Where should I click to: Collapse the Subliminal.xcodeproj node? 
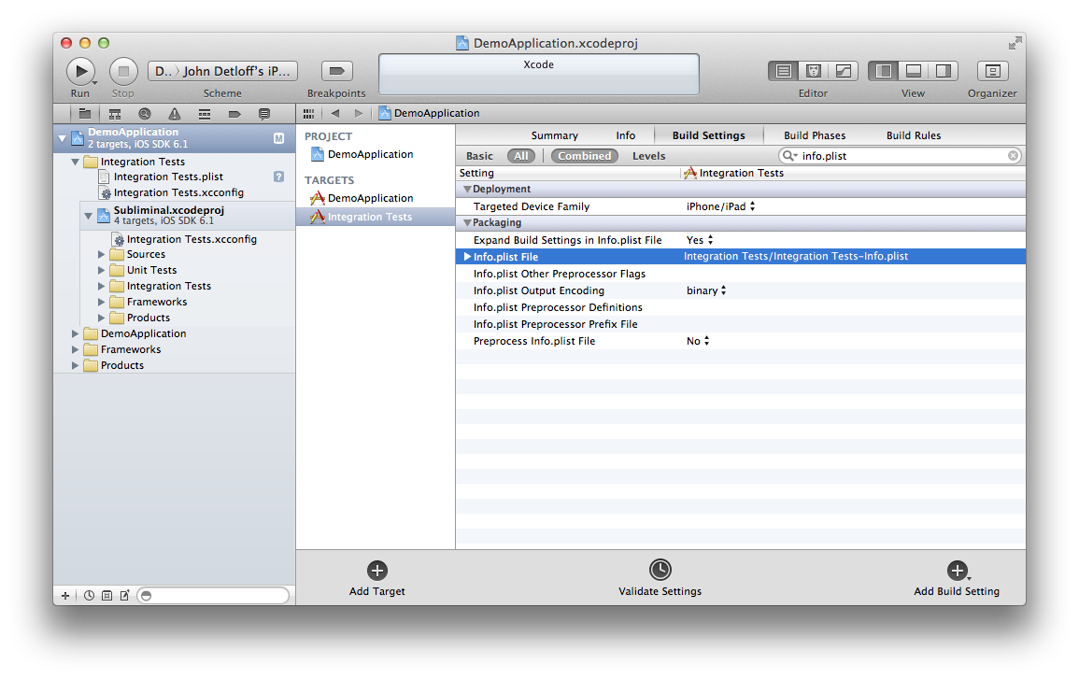88,216
